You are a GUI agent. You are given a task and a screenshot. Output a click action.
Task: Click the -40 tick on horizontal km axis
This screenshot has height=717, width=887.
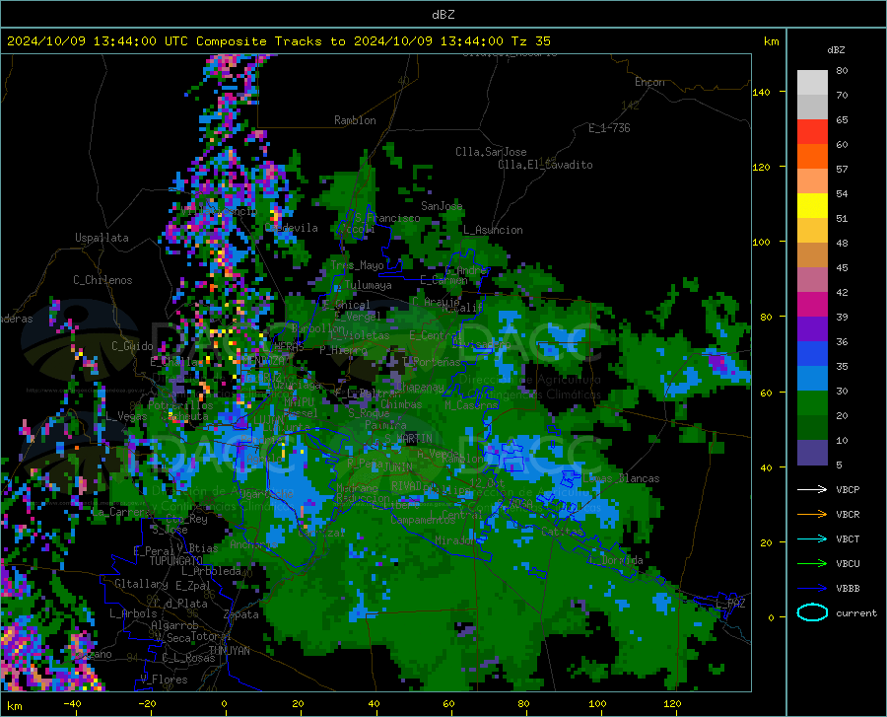pyautogui.click(x=72, y=703)
